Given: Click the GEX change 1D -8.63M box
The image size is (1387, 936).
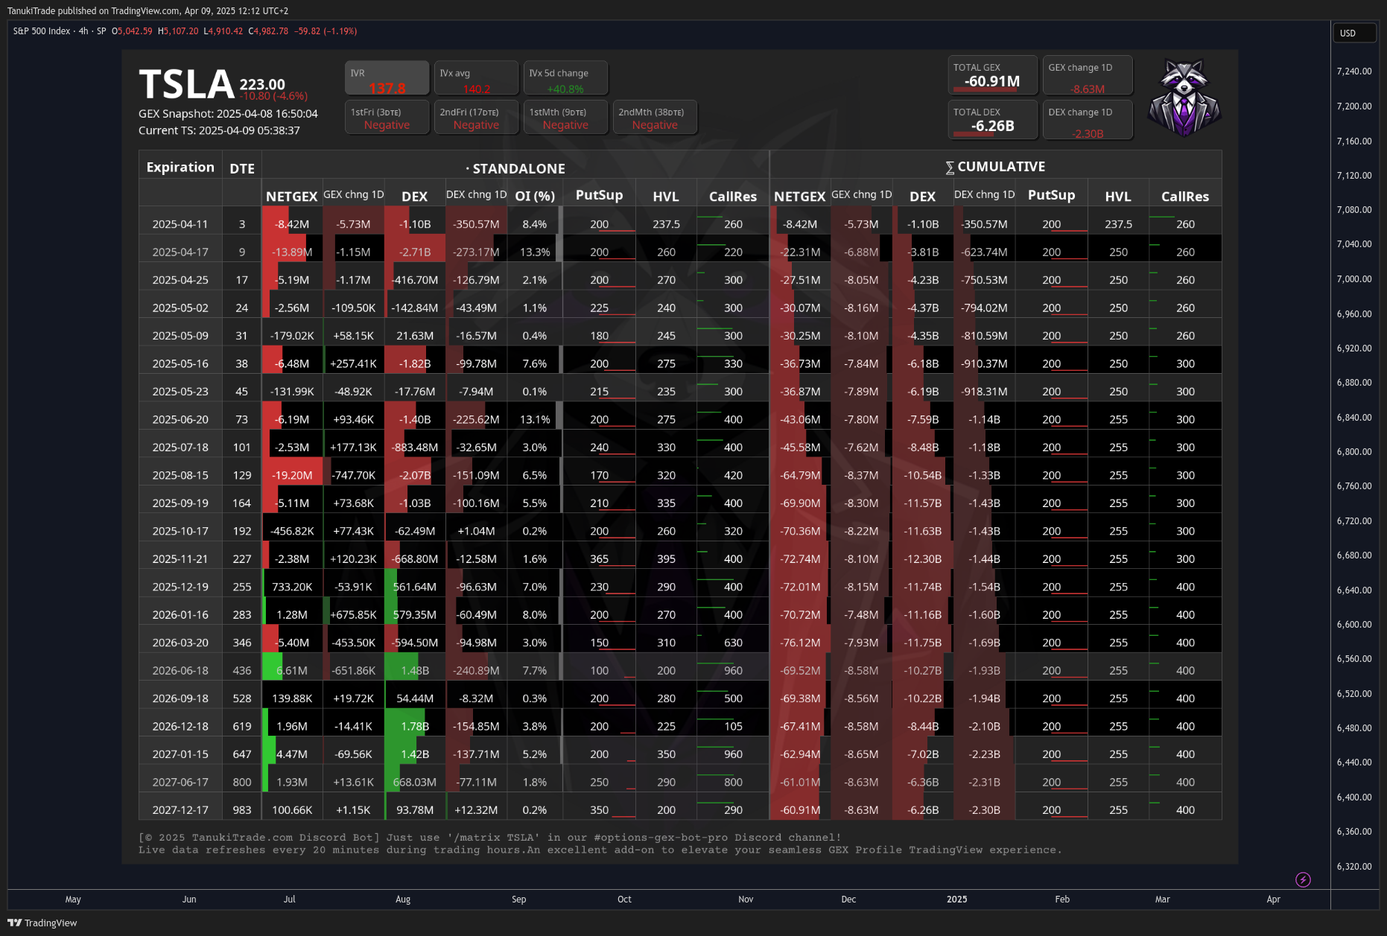Looking at the screenshot, I should tap(1088, 75).
